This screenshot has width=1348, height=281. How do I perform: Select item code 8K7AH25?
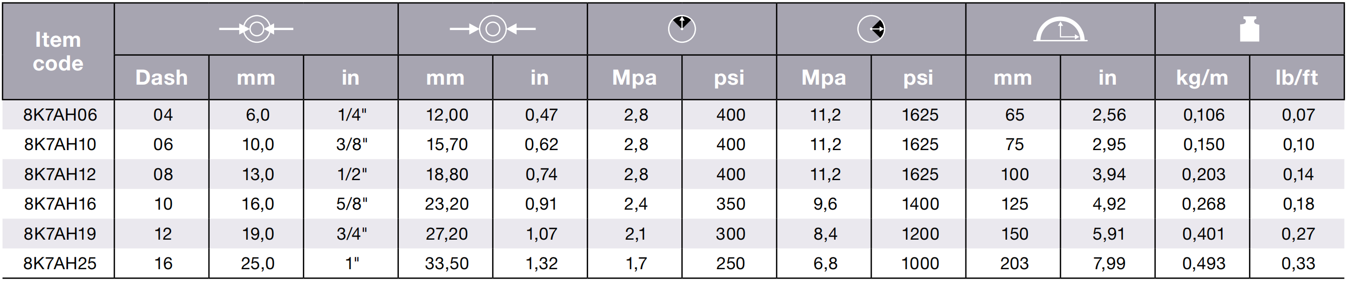tap(60, 263)
